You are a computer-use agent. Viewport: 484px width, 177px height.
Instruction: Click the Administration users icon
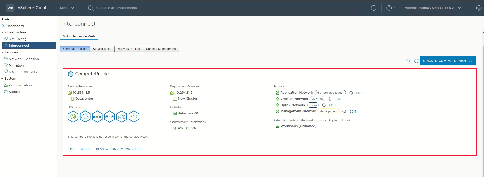[x=6, y=85]
